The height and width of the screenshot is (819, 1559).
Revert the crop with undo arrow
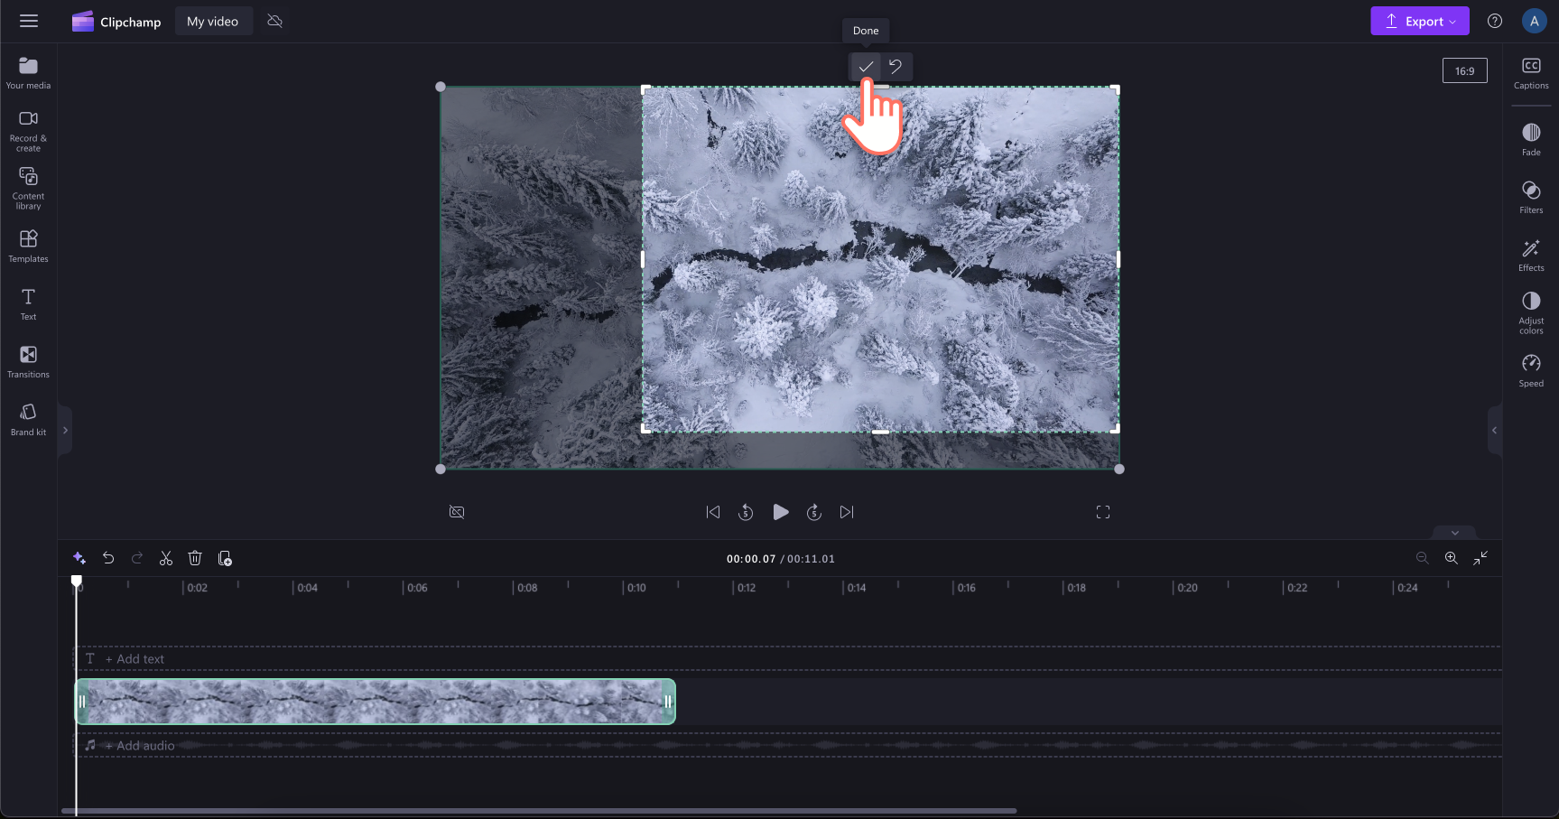tap(895, 66)
